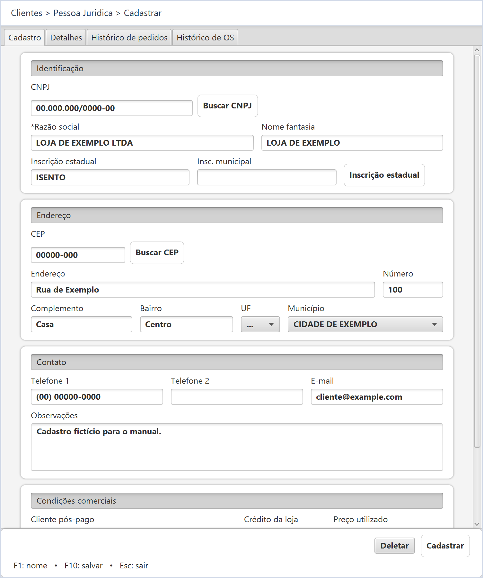The width and height of the screenshot is (483, 578).
Task: Open the Histórico de pedidos tab
Action: pyautogui.click(x=129, y=38)
